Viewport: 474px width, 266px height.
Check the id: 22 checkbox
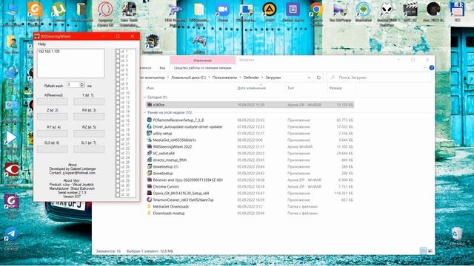tap(118, 149)
